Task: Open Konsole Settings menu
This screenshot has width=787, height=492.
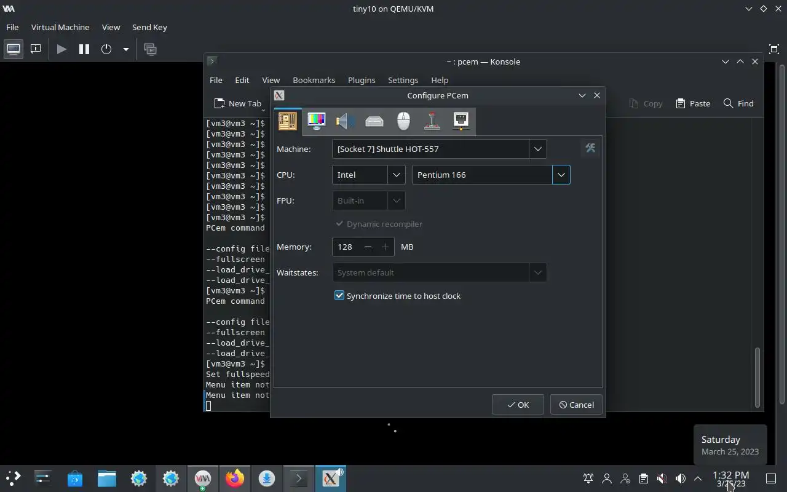Action: tap(403, 80)
